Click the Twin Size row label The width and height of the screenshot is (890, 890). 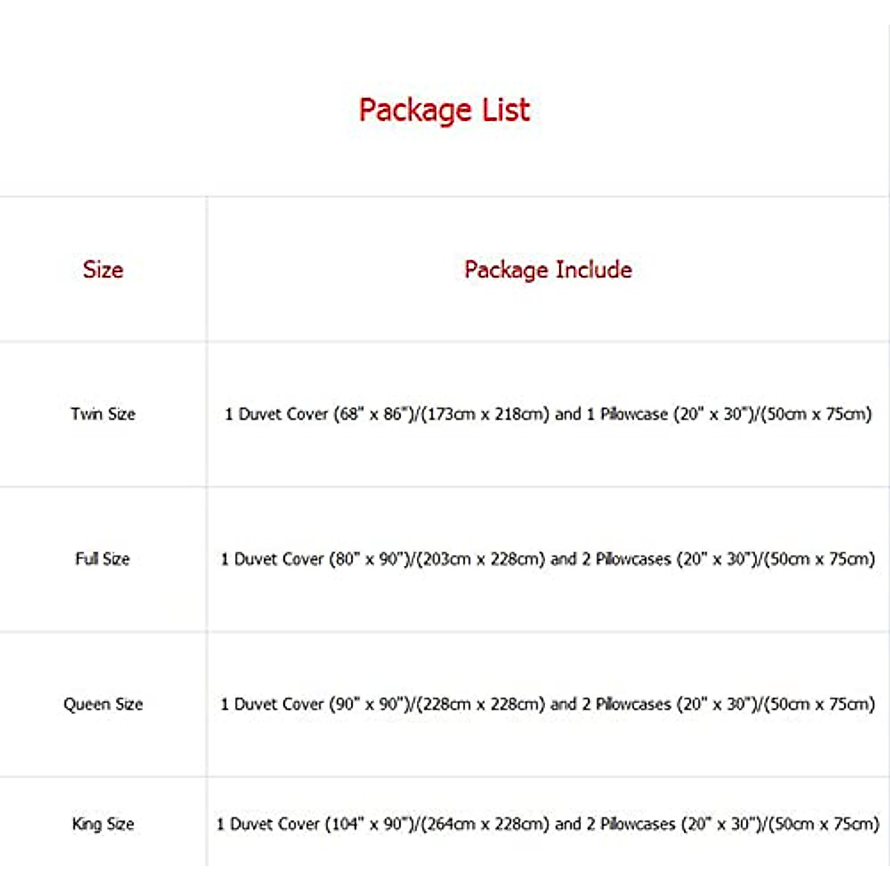[x=103, y=414]
